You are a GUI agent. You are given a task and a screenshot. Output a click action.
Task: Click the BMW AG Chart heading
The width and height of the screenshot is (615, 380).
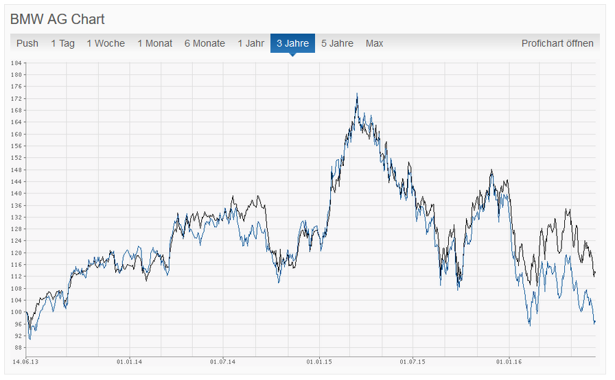pyautogui.click(x=57, y=19)
